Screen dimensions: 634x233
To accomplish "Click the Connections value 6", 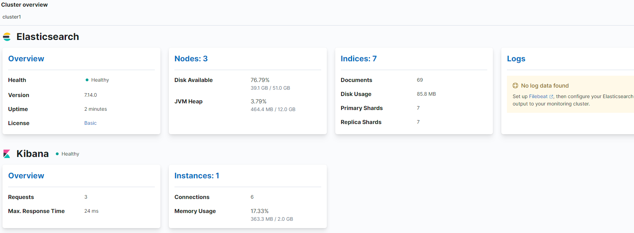I will pos(252,197).
